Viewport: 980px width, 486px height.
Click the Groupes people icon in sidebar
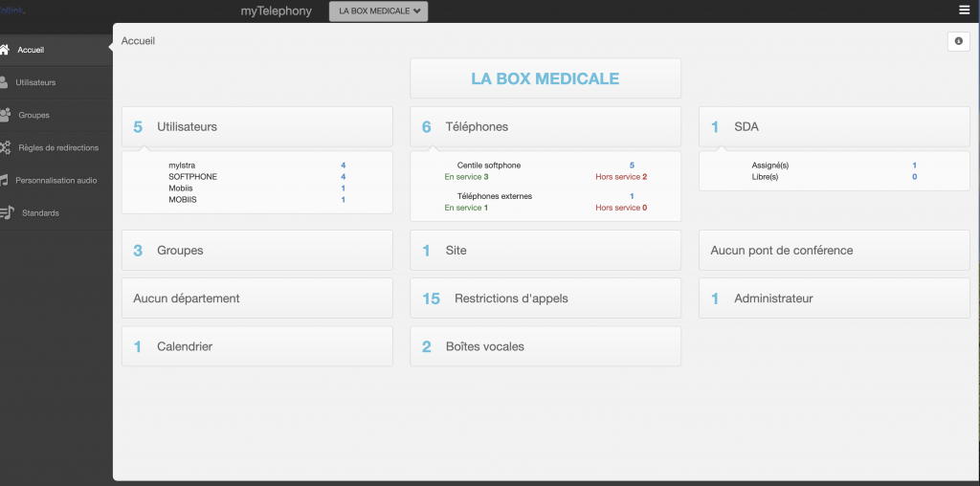point(6,115)
